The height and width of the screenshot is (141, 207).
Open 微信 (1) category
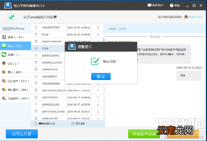pyautogui.click(x=15, y=55)
